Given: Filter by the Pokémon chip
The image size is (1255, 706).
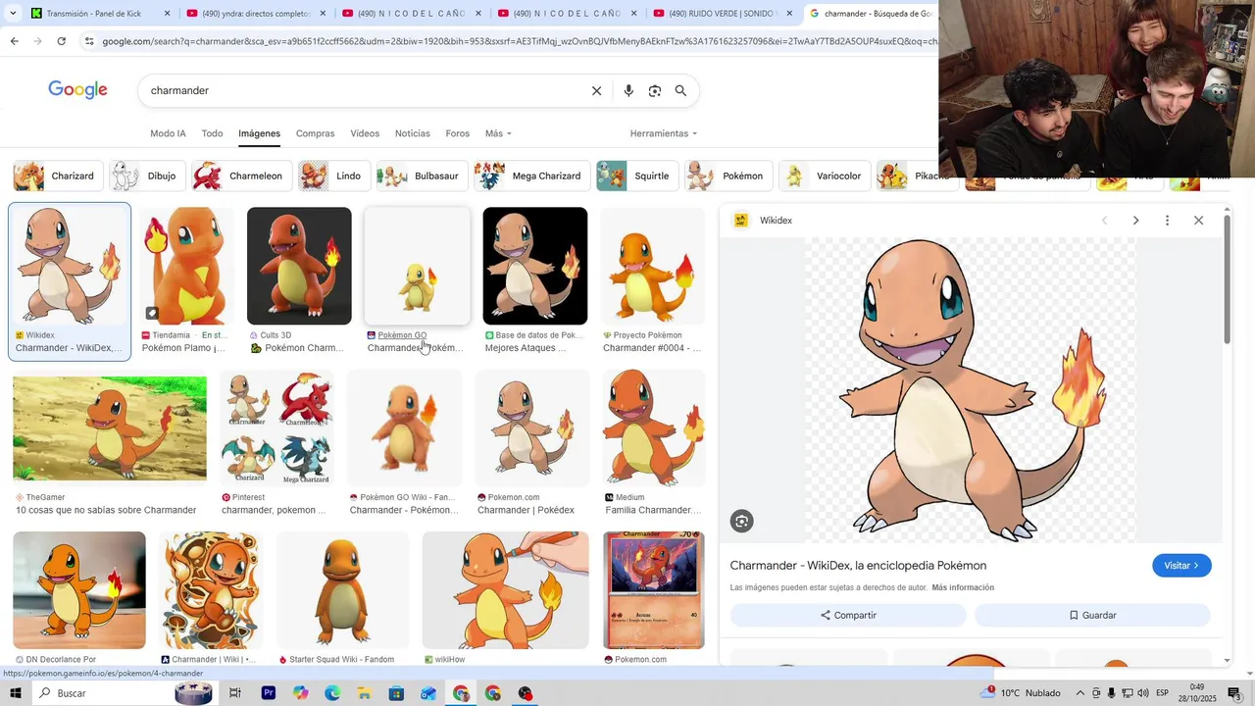Looking at the screenshot, I should coord(728,176).
